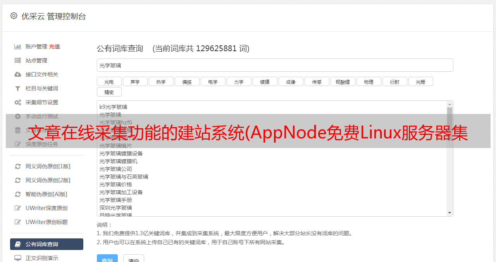Click the keyword search input with 光学玻璃

[275, 65]
